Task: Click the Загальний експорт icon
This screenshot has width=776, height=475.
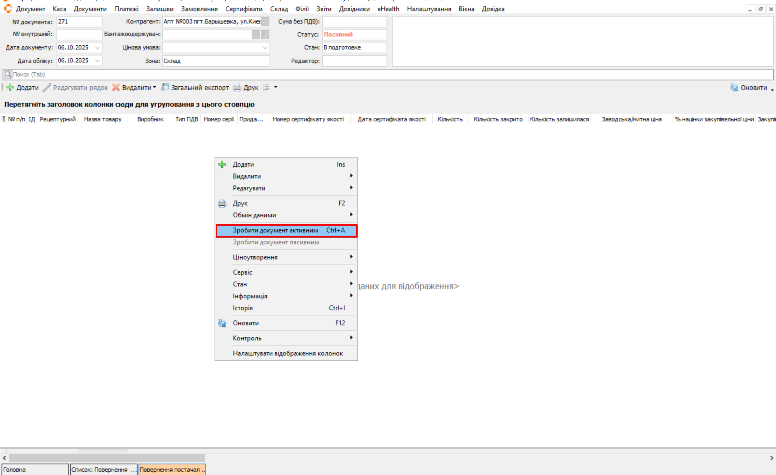Action: tap(165, 87)
